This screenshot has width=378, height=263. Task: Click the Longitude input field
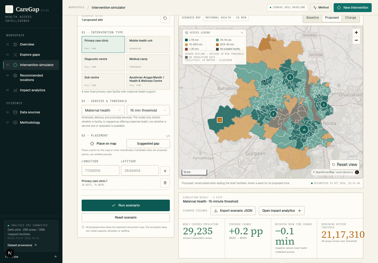pyautogui.click(x=101, y=170)
